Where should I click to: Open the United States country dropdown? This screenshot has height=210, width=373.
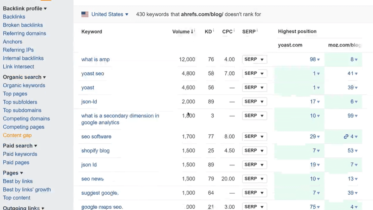pyautogui.click(x=127, y=14)
